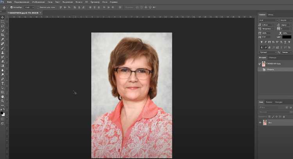293x159 pixels.
Task: Select the Eyedropper tool
Action: point(2,39)
